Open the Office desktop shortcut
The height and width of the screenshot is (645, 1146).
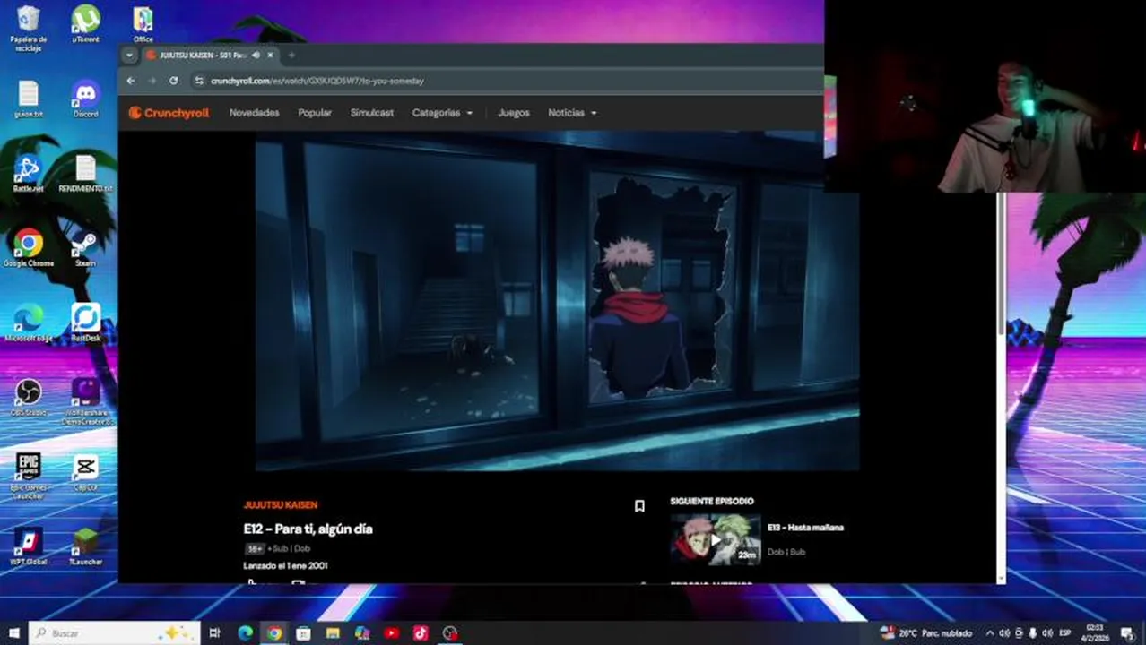pyautogui.click(x=143, y=25)
